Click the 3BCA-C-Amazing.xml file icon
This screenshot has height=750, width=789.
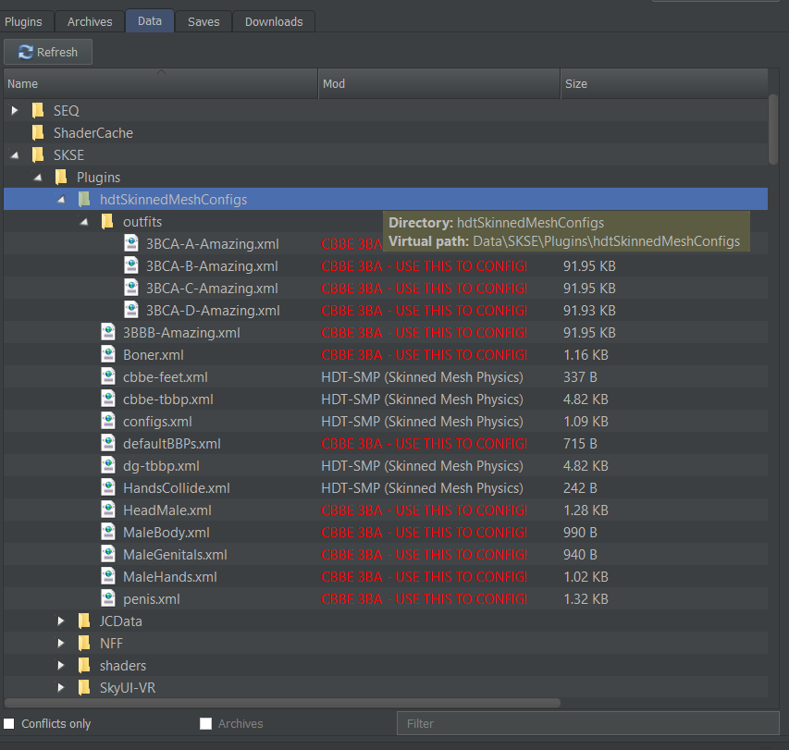[131, 288]
